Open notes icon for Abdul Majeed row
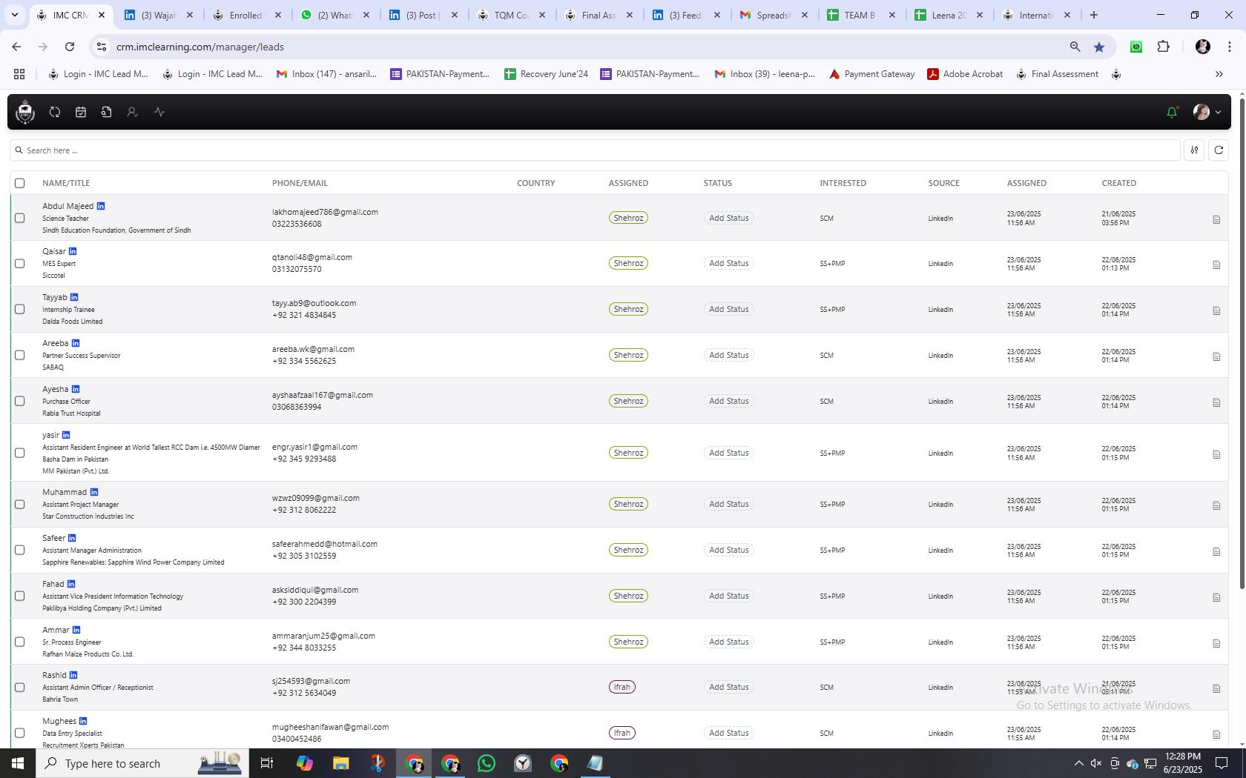This screenshot has width=1246, height=778. click(1216, 219)
